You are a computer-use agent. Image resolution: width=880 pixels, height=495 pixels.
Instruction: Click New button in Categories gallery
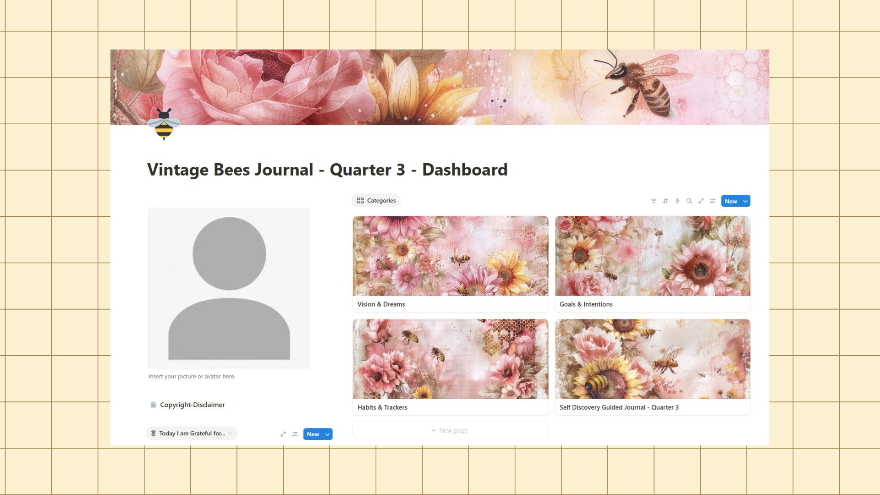(x=731, y=201)
